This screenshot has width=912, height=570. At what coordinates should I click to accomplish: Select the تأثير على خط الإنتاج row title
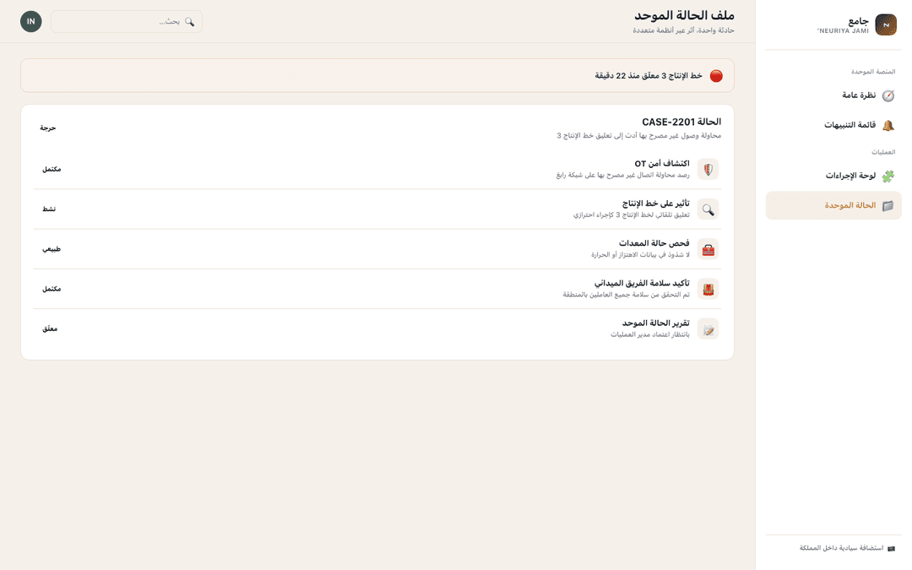pyautogui.click(x=655, y=204)
